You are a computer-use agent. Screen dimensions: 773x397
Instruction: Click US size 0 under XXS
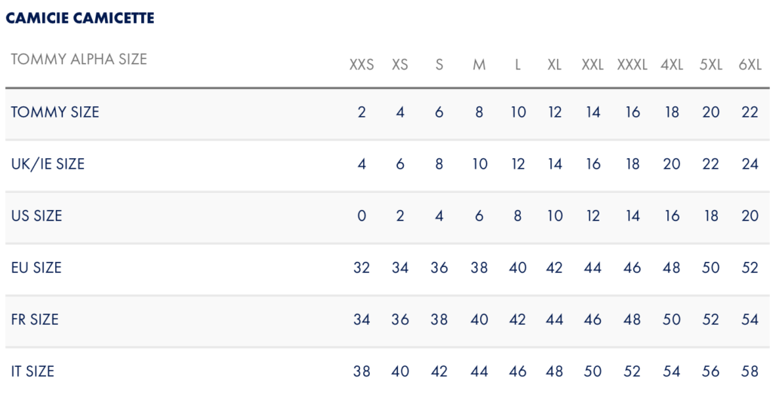coord(362,216)
